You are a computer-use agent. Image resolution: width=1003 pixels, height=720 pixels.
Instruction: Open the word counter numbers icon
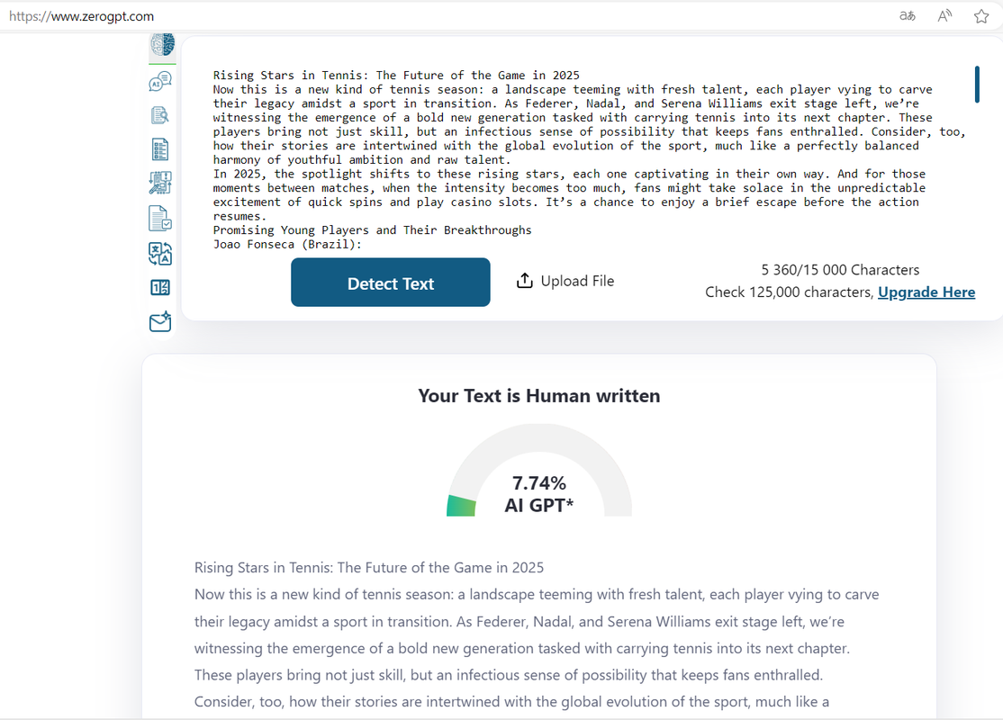(x=160, y=288)
